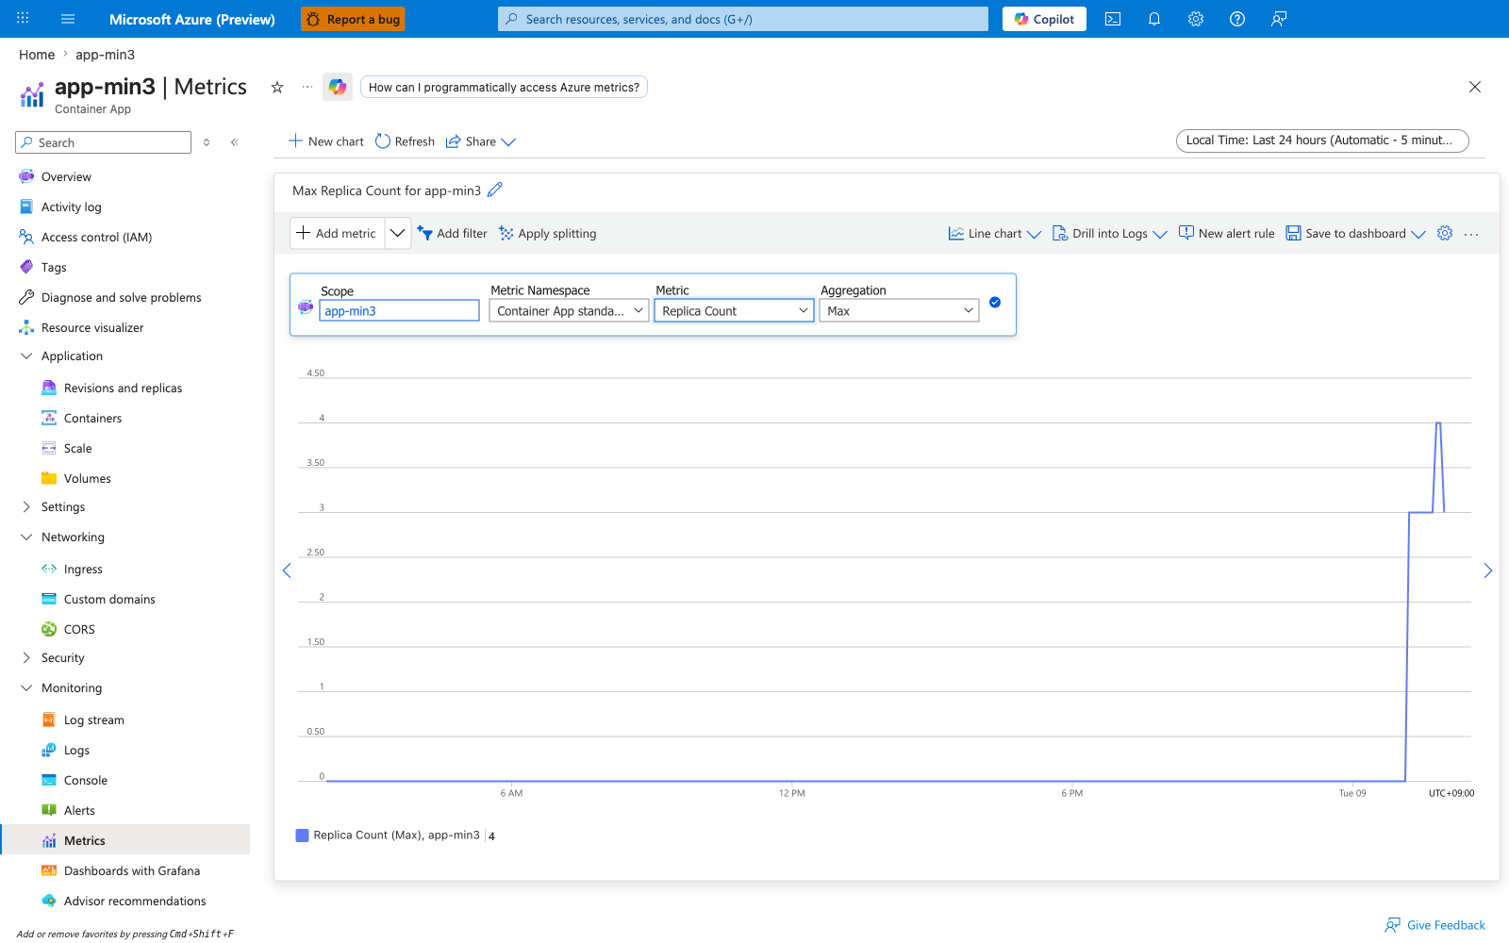1509x943 pixels.
Task: Open the Azure portal waffle menu
Action: (23, 19)
